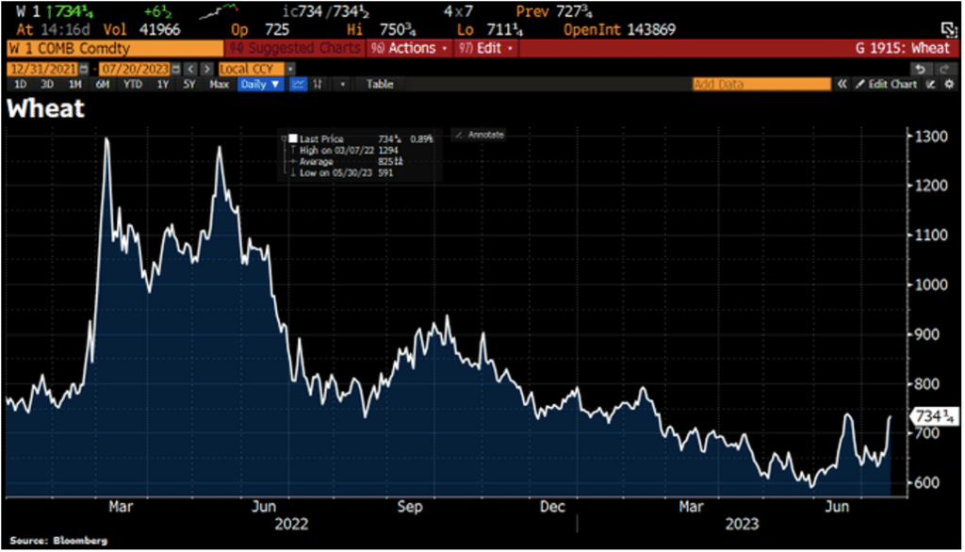The height and width of the screenshot is (552, 965).
Task: Click the 1300 y-axis label
Action: coord(931,137)
